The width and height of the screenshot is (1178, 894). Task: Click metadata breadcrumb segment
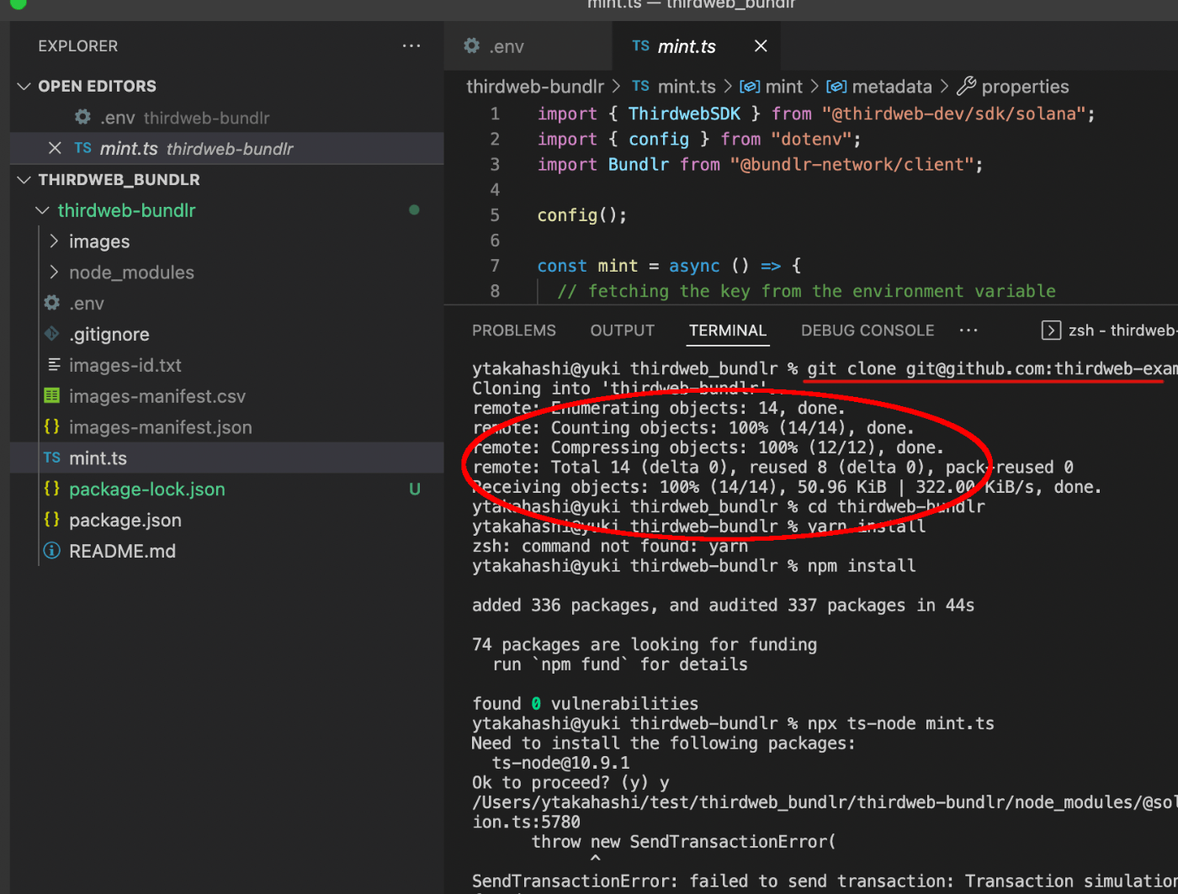pyautogui.click(x=892, y=87)
